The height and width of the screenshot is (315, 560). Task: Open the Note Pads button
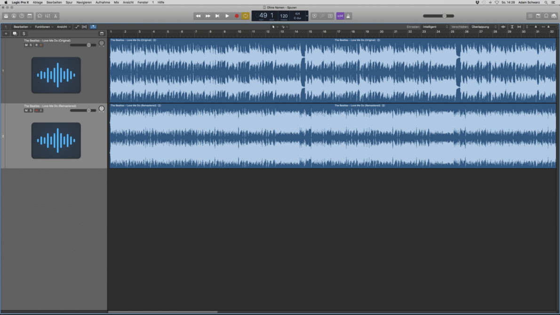click(538, 16)
